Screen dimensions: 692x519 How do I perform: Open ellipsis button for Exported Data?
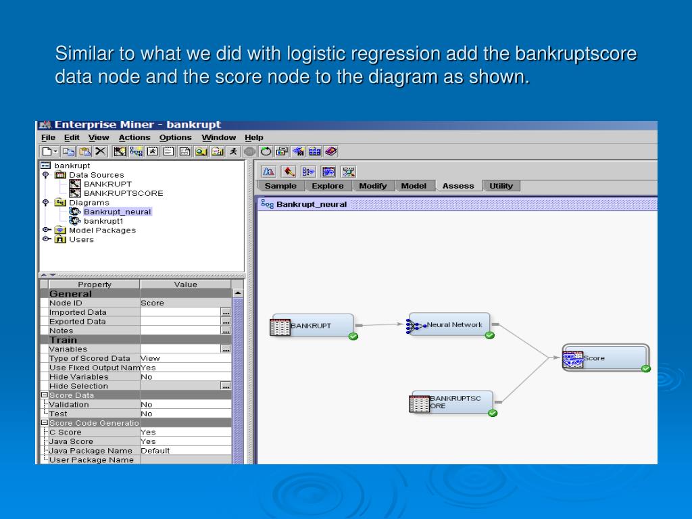pos(226,321)
